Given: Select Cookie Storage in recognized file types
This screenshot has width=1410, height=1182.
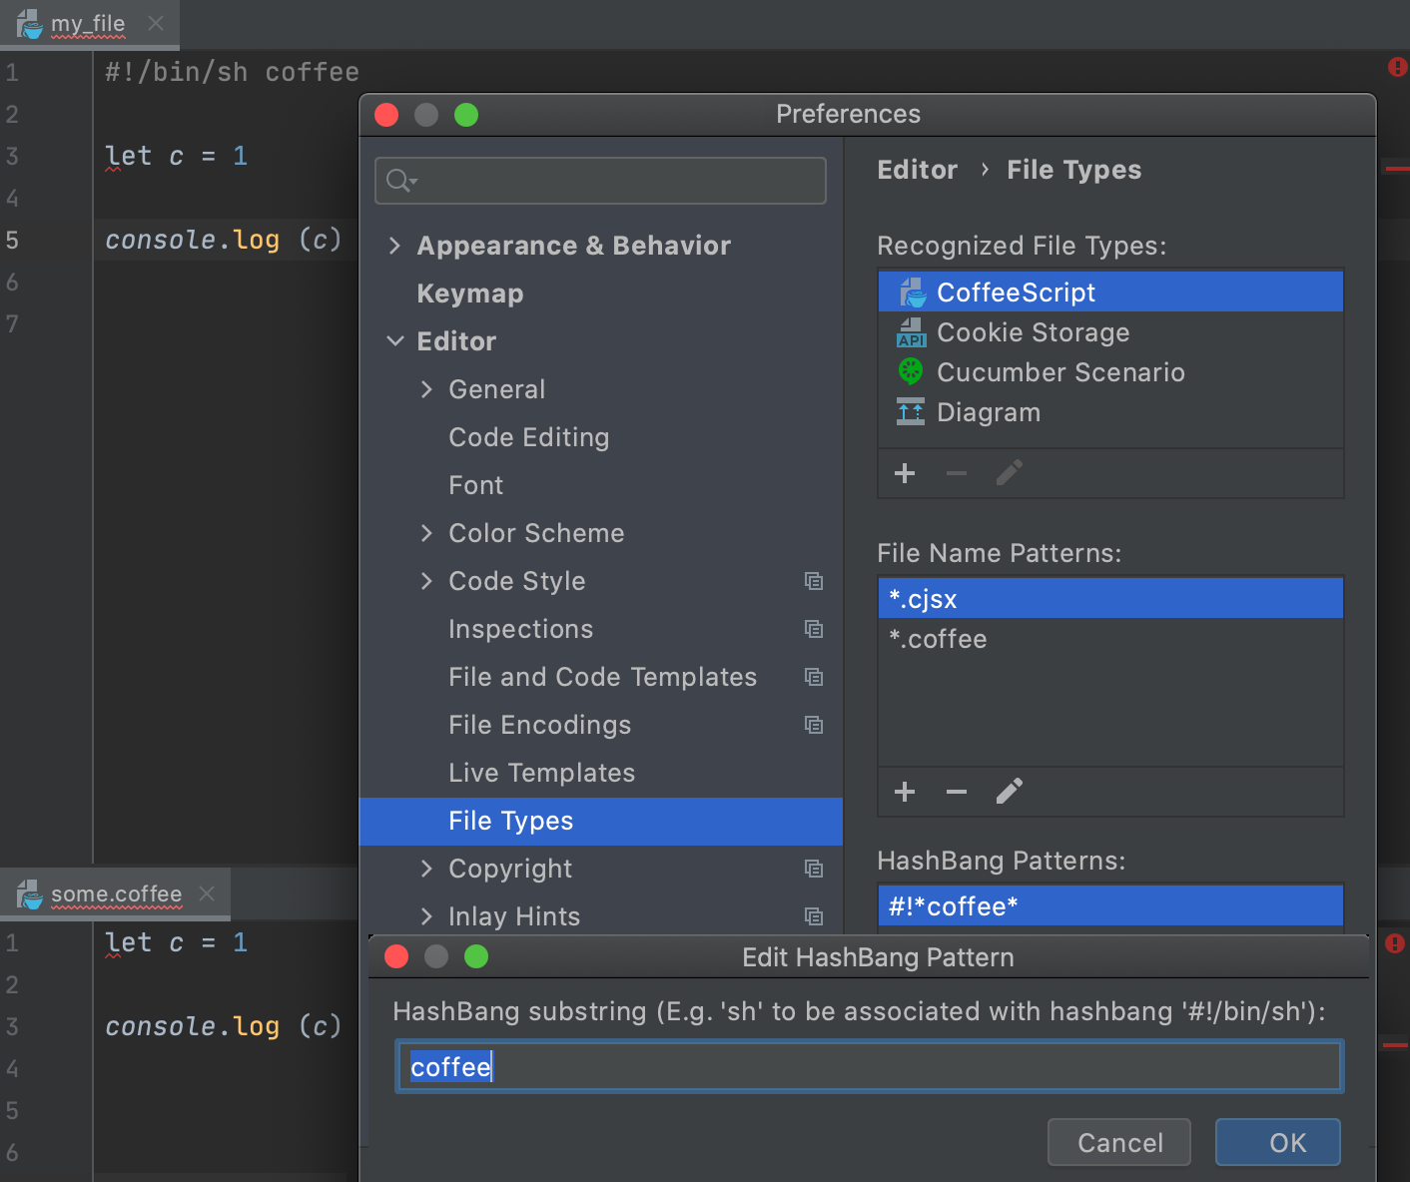Looking at the screenshot, I should pos(1110,332).
